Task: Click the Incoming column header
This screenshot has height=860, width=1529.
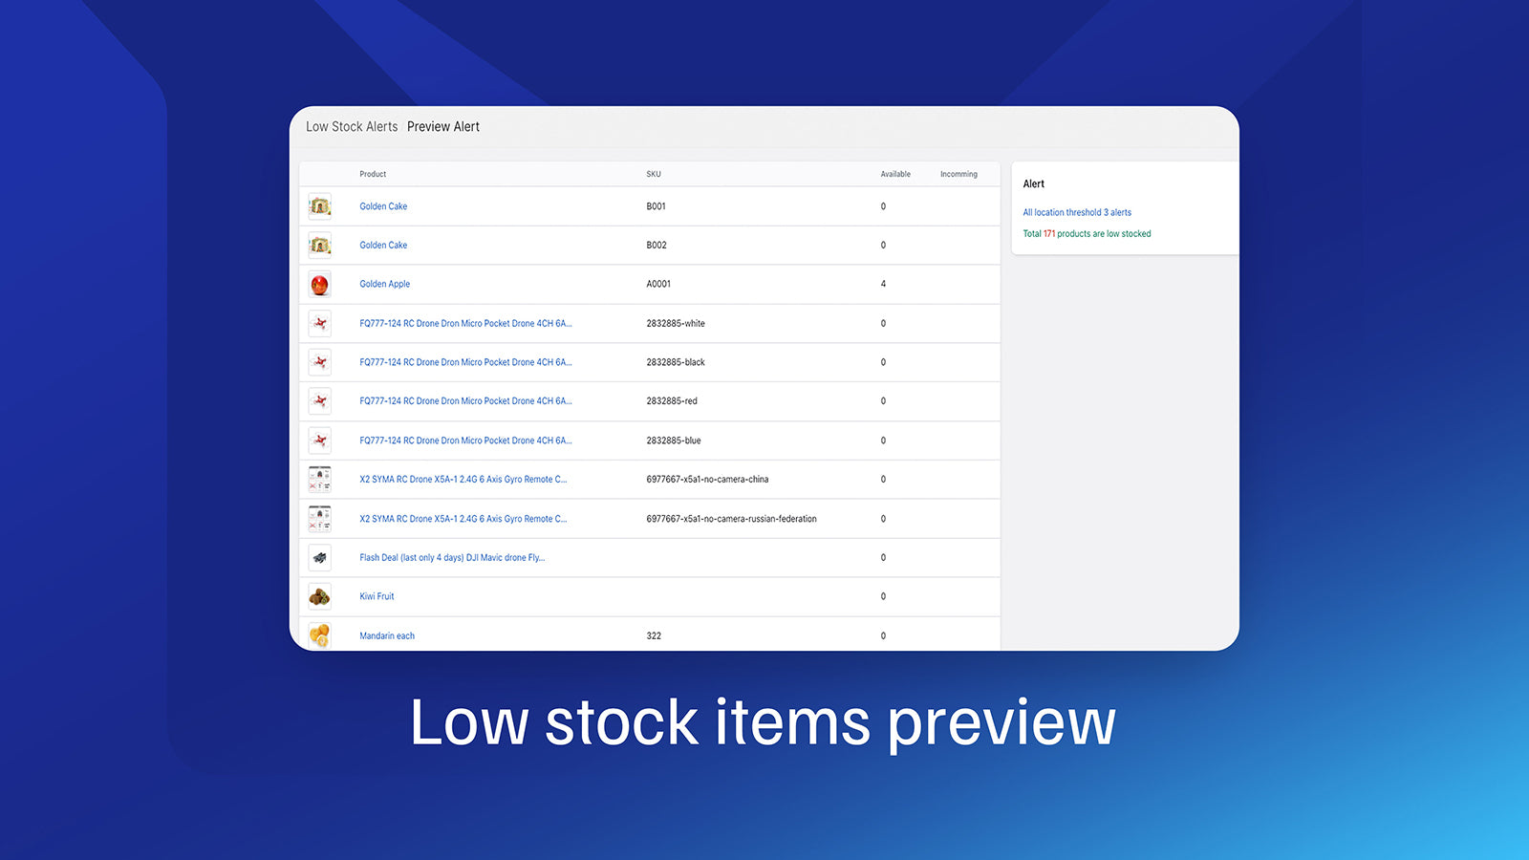Action: [958, 173]
